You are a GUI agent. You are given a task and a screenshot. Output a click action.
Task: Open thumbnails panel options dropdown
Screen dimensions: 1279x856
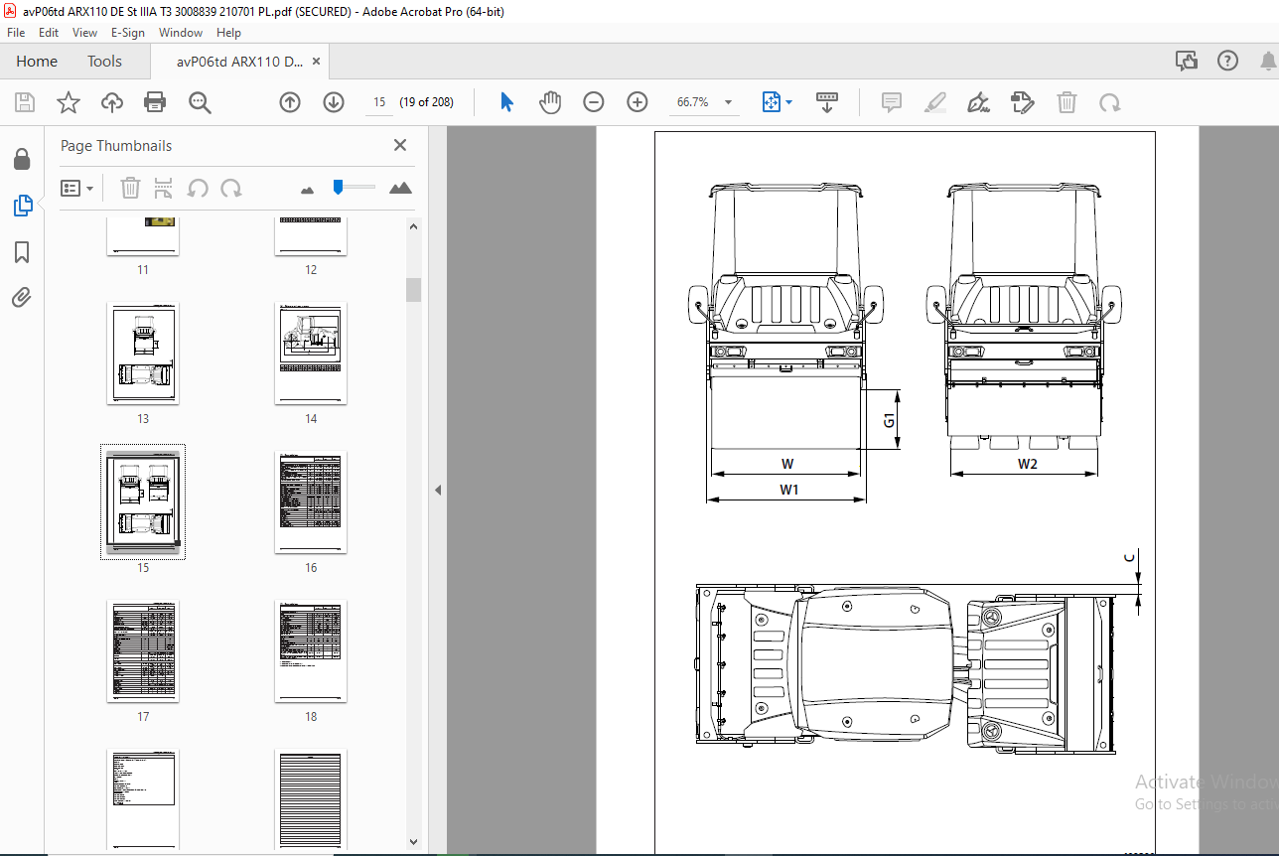click(77, 188)
